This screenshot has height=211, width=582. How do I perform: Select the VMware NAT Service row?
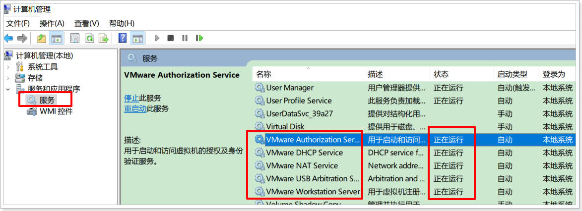click(302, 165)
